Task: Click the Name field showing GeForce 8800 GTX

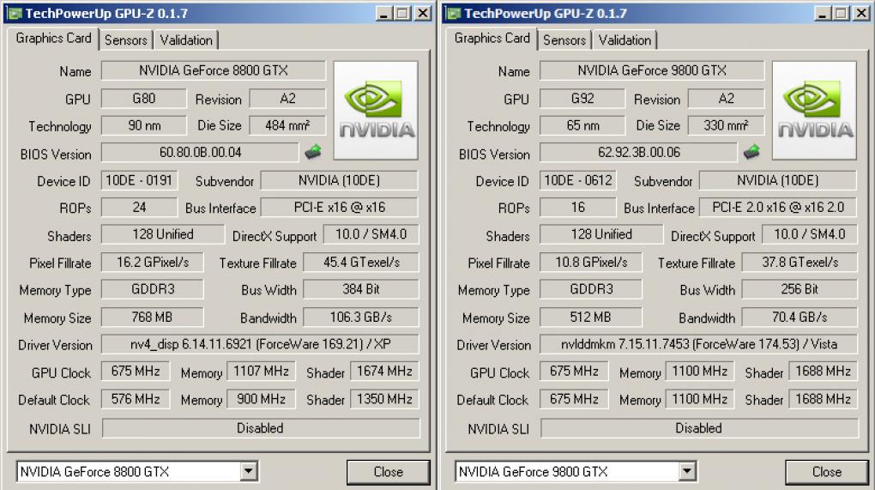Action: click(213, 70)
